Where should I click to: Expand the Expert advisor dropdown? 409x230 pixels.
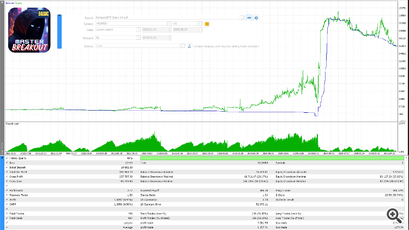242,17
